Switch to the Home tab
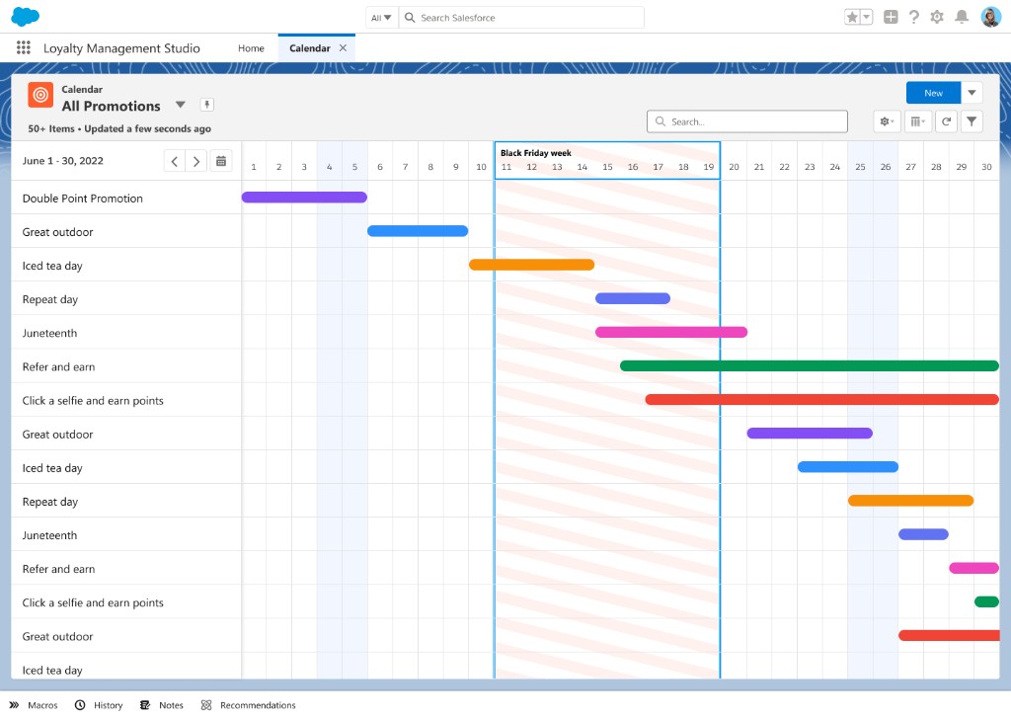 pos(251,48)
